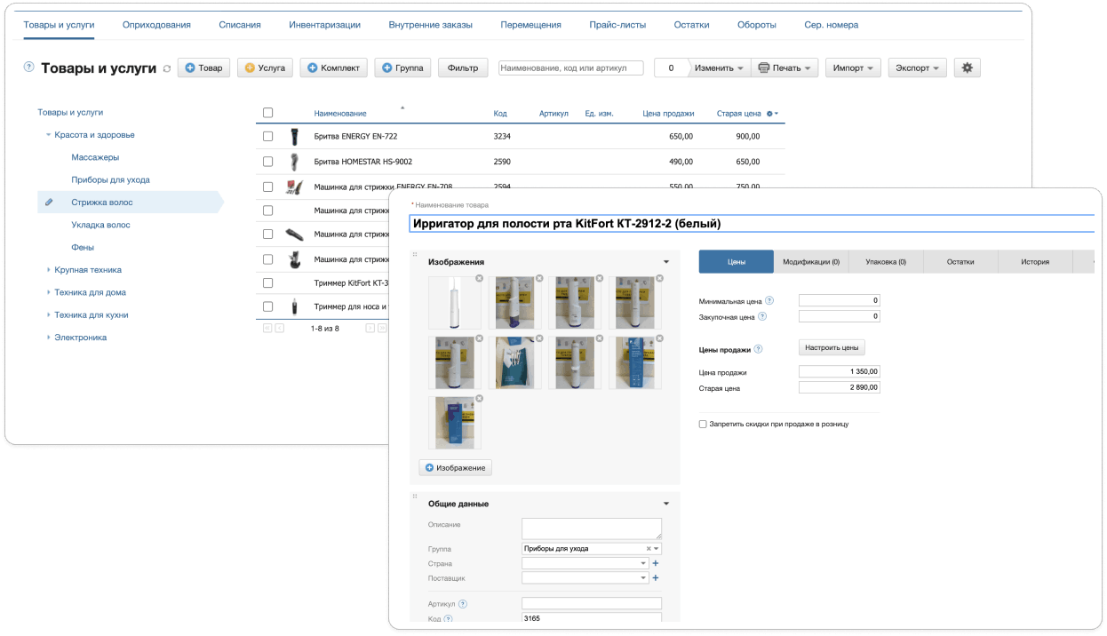Open the Поставщик dropdown
This screenshot has width=1107, height=636.
click(x=642, y=578)
